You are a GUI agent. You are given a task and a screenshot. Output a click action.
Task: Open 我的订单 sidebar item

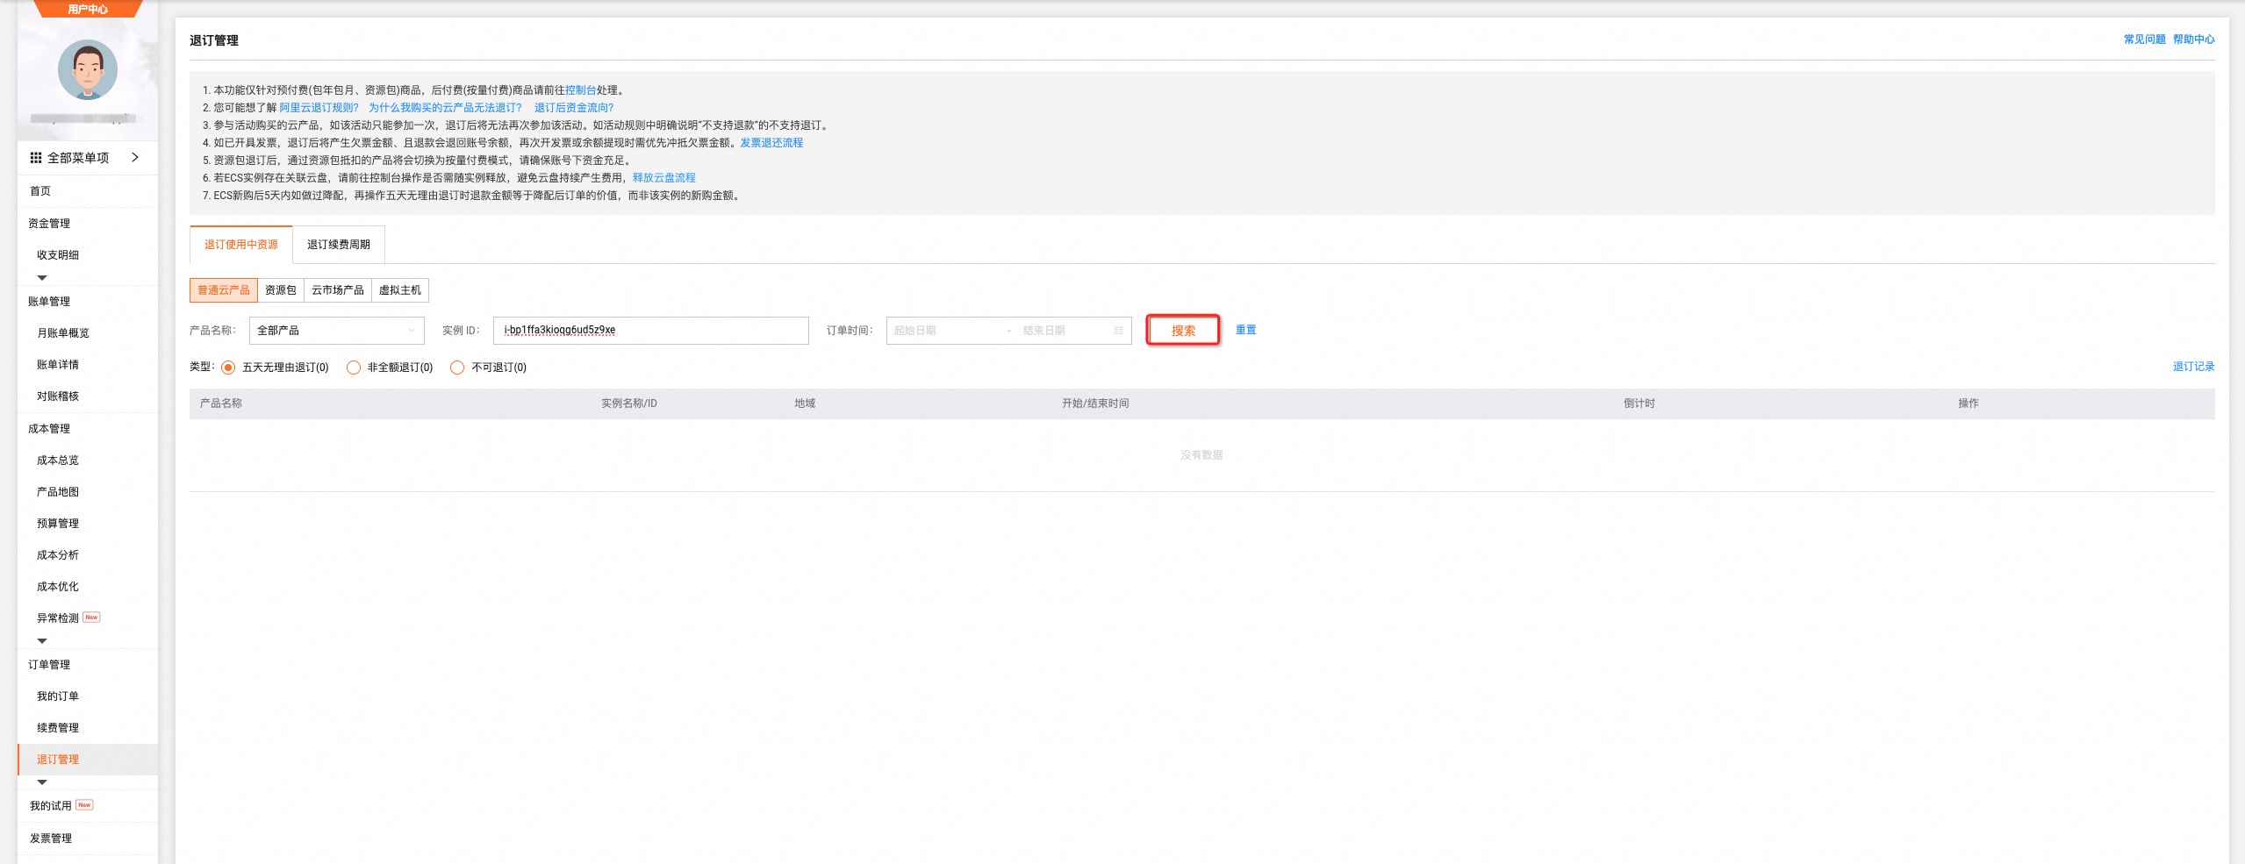[58, 696]
